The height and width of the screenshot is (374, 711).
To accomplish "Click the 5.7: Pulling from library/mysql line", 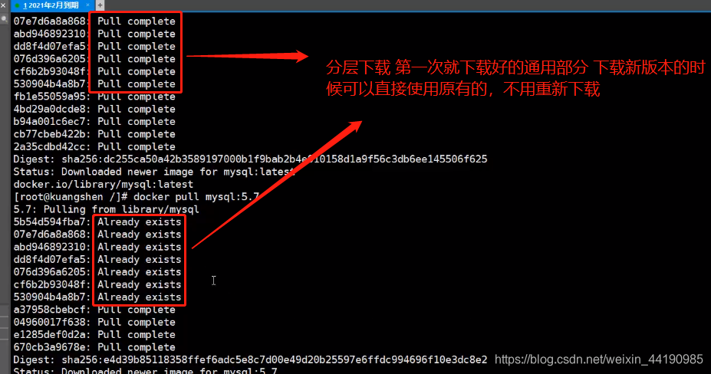I will pos(107,209).
